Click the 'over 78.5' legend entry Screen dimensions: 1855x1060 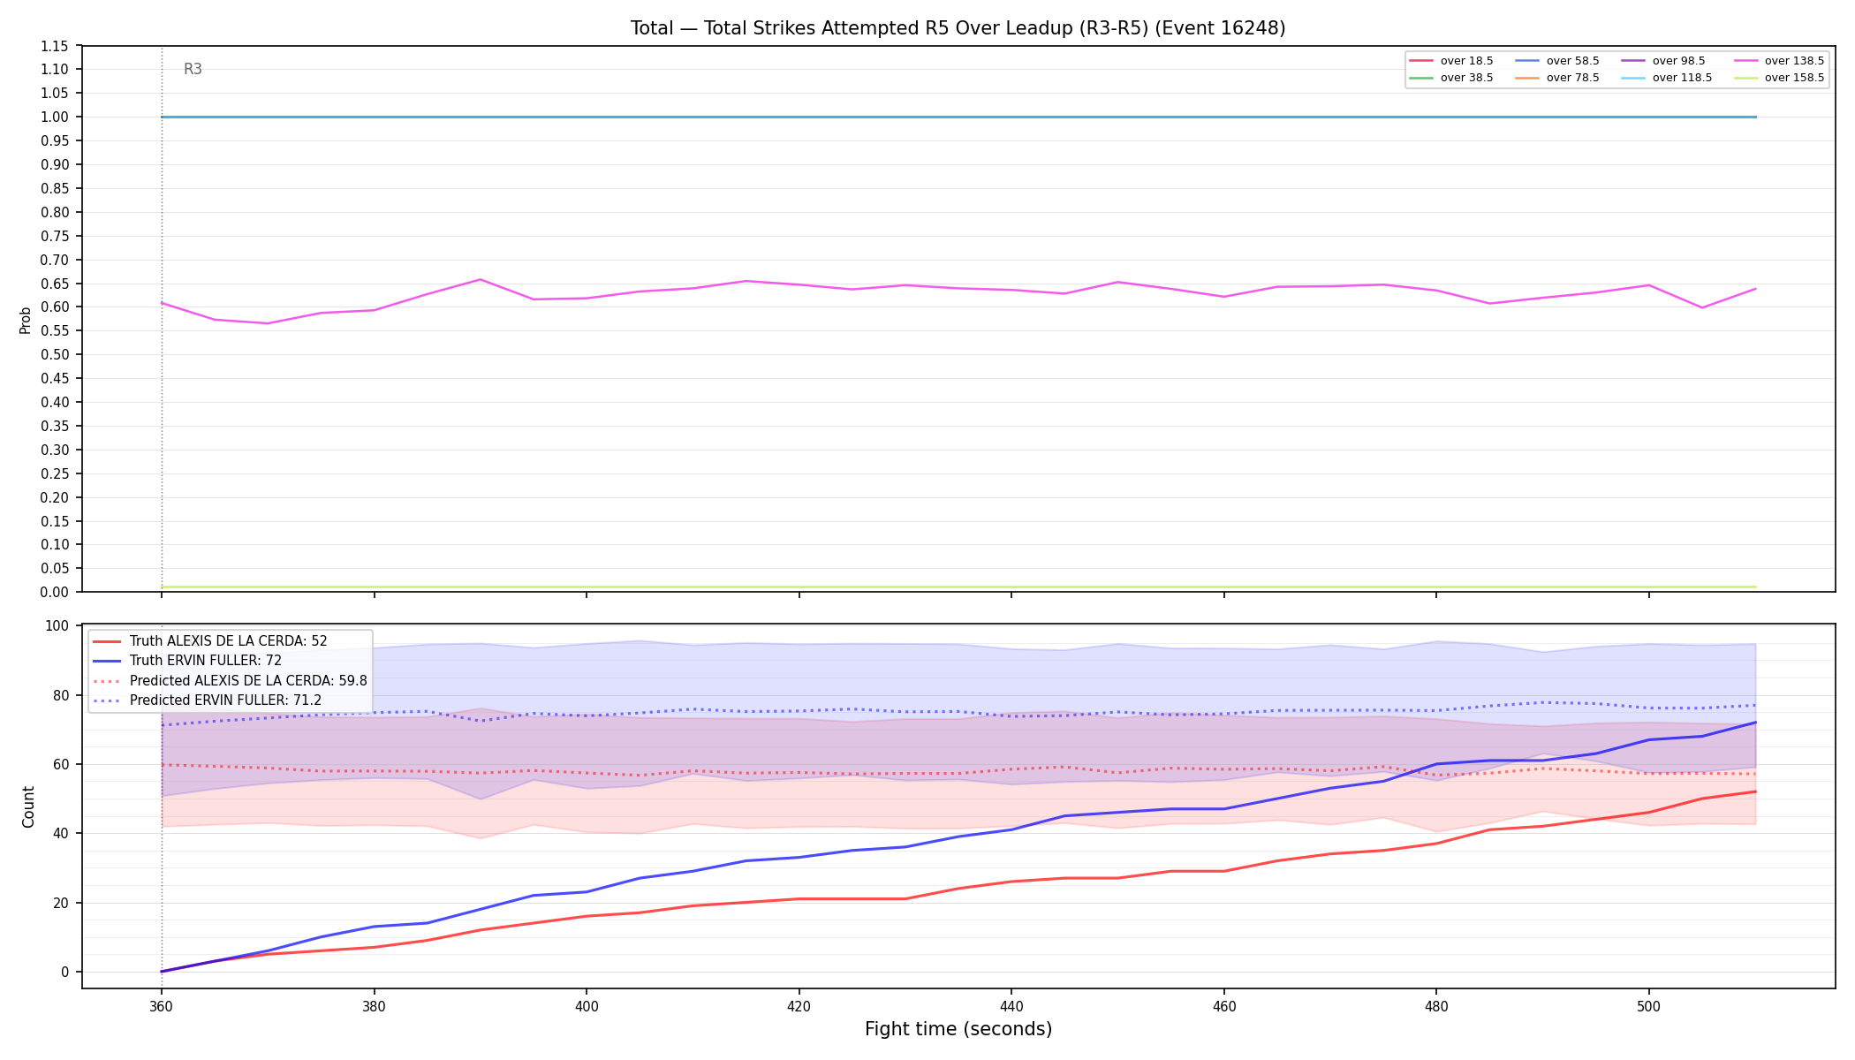(1556, 78)
